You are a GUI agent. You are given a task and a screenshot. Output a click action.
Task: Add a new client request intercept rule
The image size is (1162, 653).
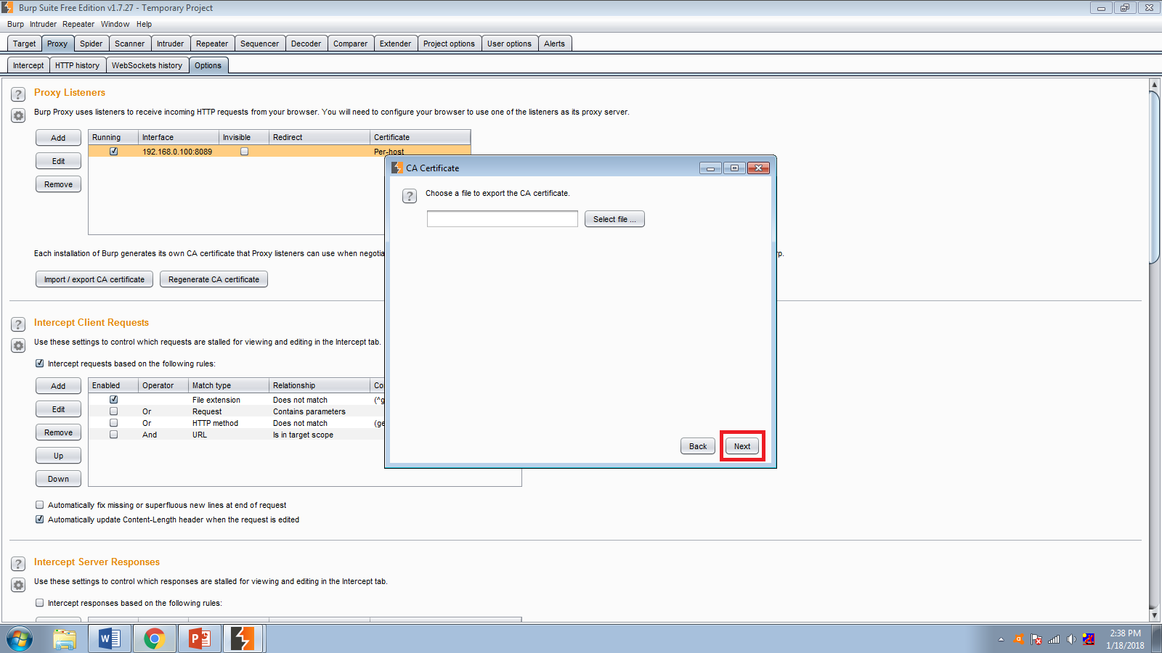(x=58, y=386)
